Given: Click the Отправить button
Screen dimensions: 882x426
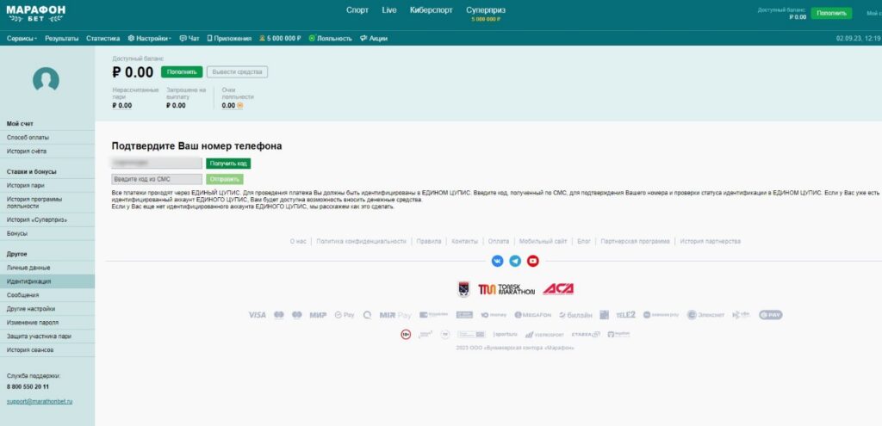Looking at the screenshot, I should [x=225, y=179].
